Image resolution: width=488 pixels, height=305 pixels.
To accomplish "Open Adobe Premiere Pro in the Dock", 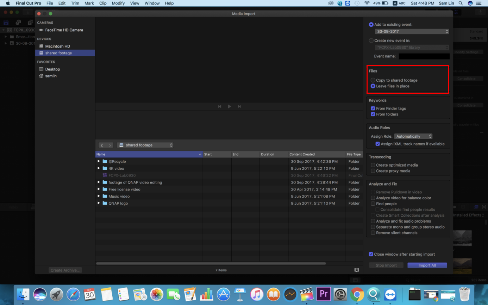I will pos(323,294).
